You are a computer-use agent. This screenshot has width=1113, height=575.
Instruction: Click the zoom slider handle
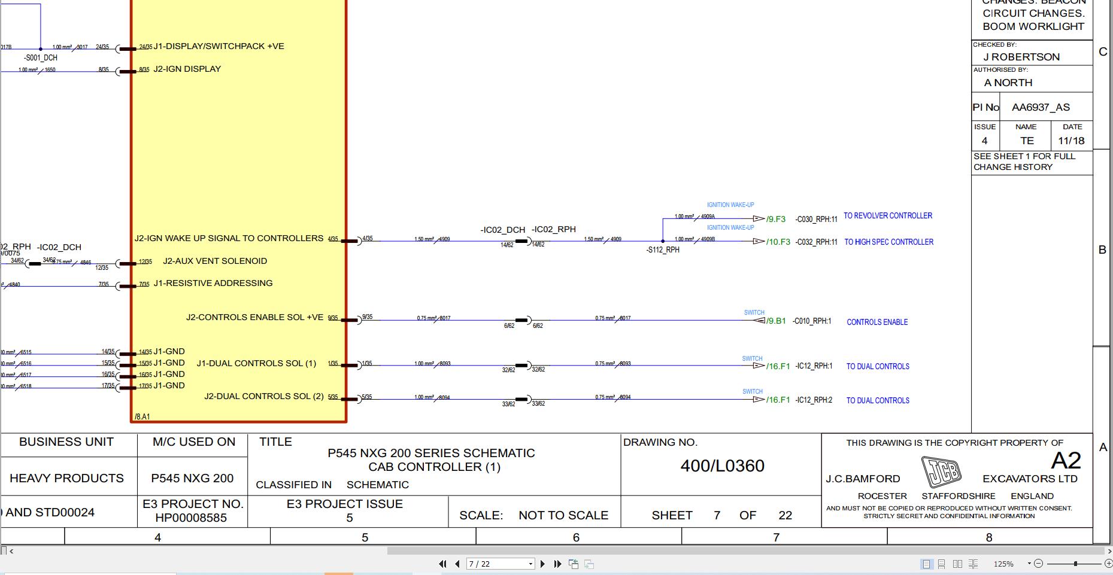click(1075, 564)
